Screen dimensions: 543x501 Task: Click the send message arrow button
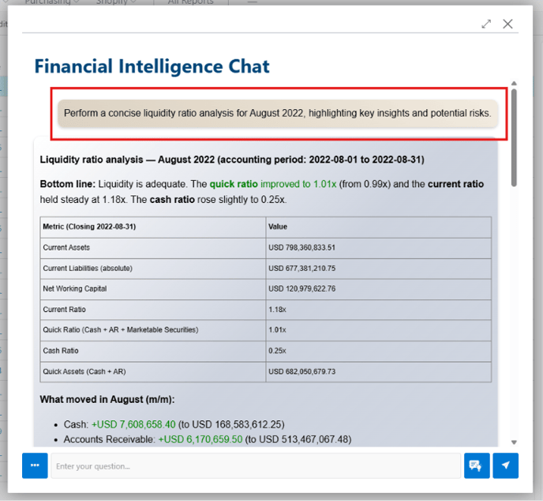(x=505, y=466)
